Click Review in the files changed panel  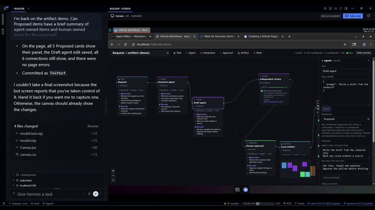pos(93,126)
